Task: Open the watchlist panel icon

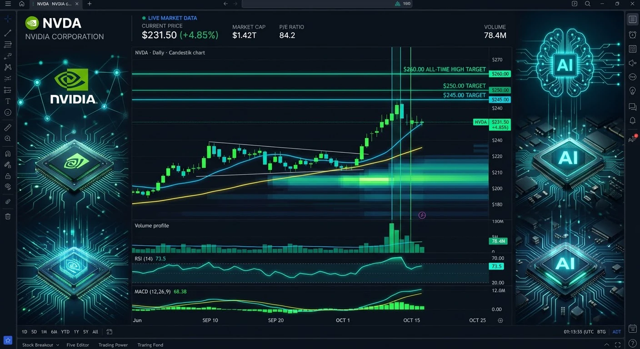Action: point(632,19)
